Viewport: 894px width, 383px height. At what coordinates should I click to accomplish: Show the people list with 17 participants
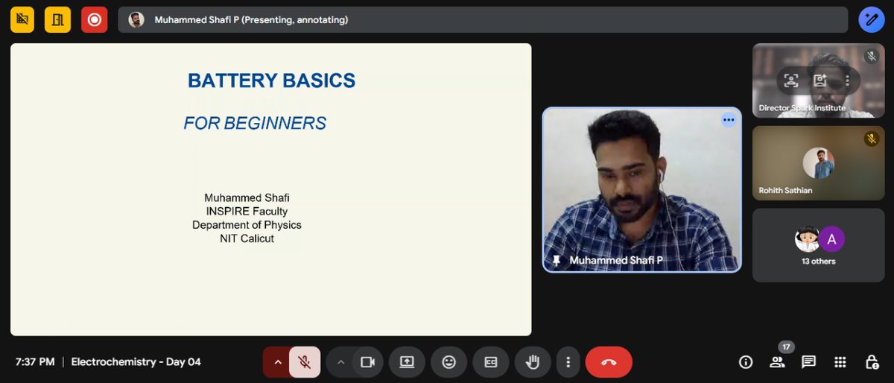777,362
